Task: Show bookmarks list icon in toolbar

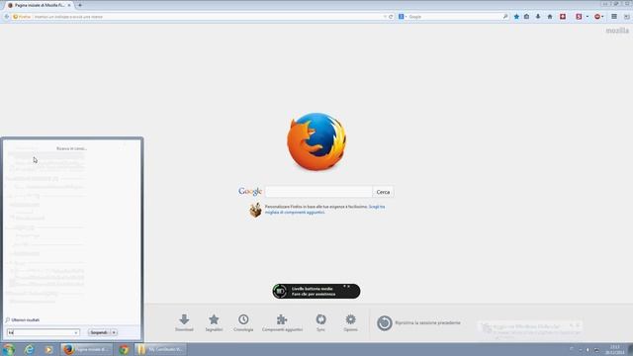Action: pos(527,17)
